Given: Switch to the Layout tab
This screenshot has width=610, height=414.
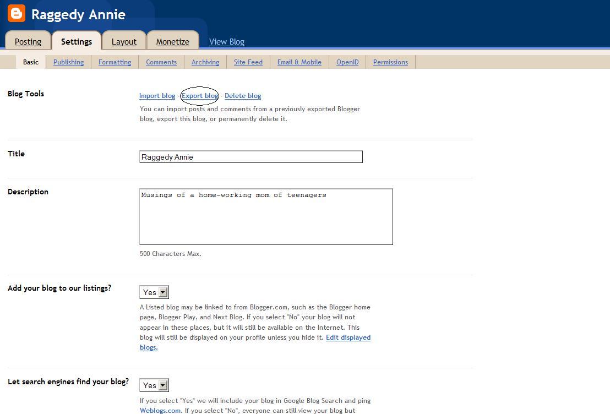Looking at the screenshot, I should pos(124,42).
